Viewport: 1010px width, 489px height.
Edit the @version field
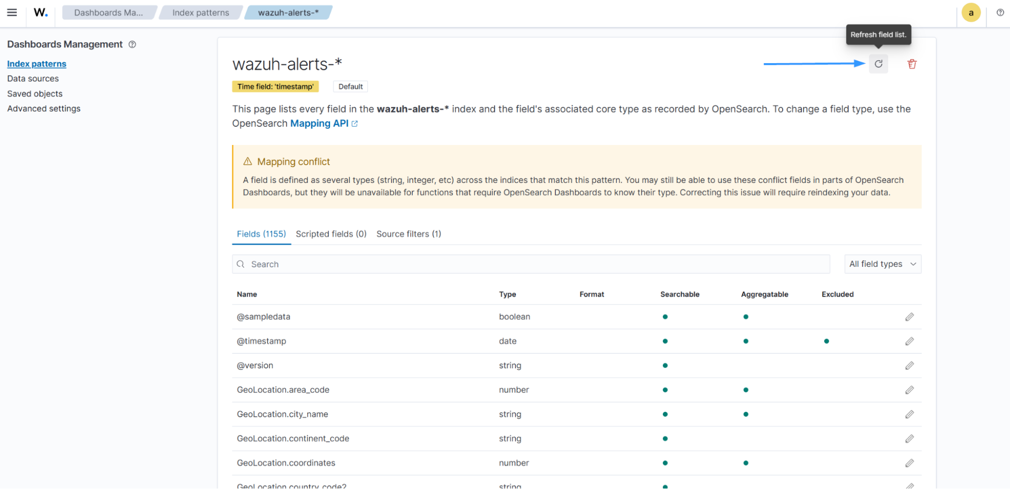[x=909, y=366]
